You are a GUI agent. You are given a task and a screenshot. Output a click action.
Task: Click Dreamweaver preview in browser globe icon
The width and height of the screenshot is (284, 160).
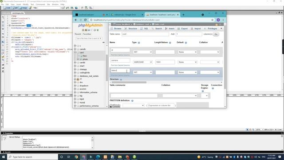76,8
